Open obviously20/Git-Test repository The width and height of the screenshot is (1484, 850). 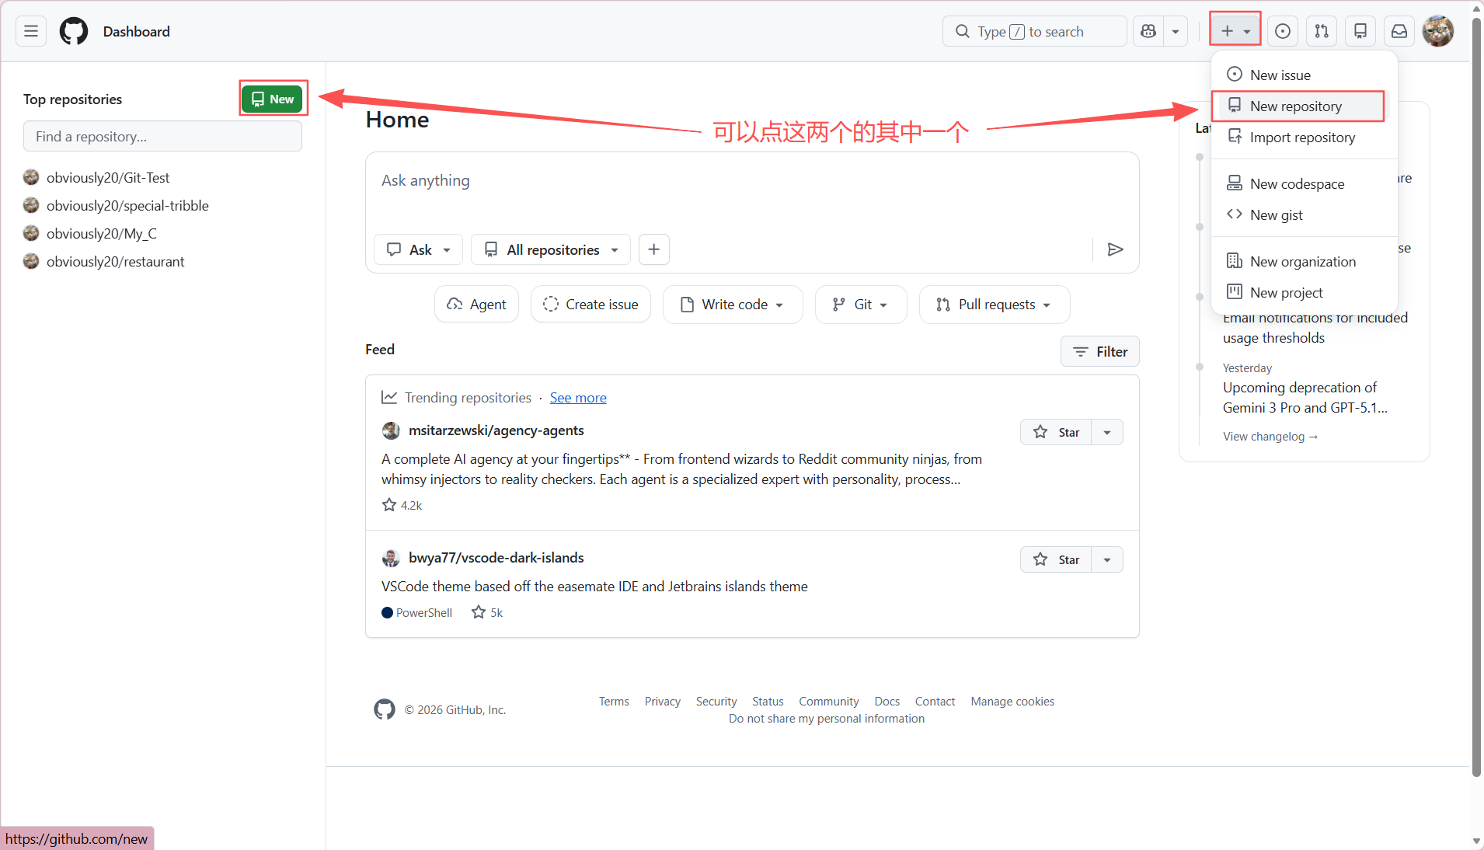click(x=107, y=177)
